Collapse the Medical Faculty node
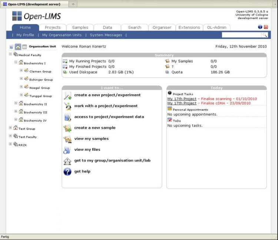 click(10, 54)
